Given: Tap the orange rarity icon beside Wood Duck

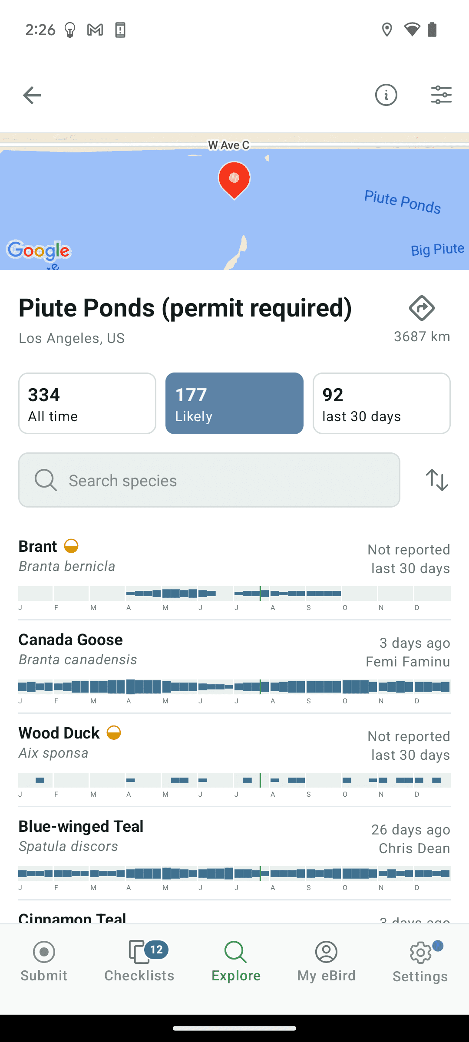Looking at the screenshot, I should pos(114,732).
